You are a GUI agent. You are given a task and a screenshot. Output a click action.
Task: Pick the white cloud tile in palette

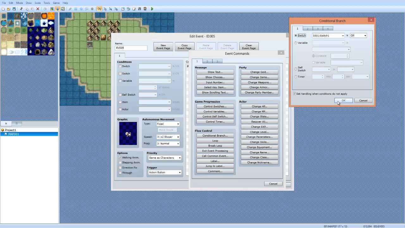(x=51, y=23)
